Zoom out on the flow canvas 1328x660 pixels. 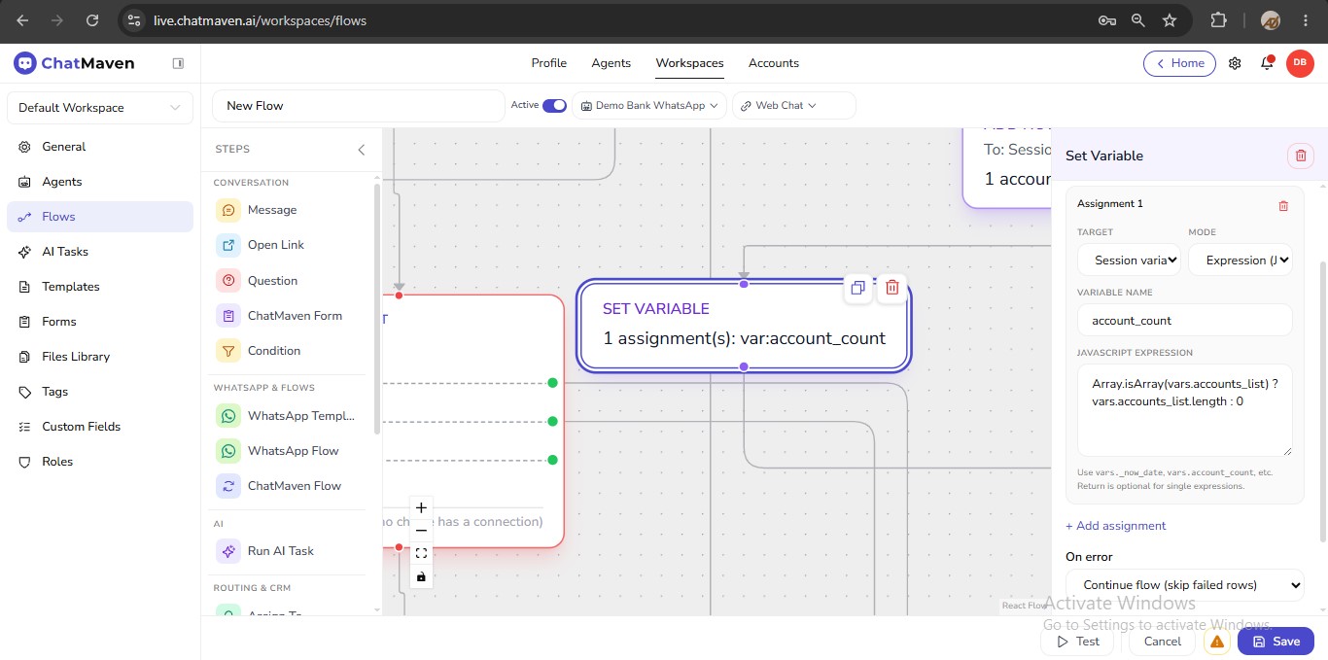[x=421, y=531]
